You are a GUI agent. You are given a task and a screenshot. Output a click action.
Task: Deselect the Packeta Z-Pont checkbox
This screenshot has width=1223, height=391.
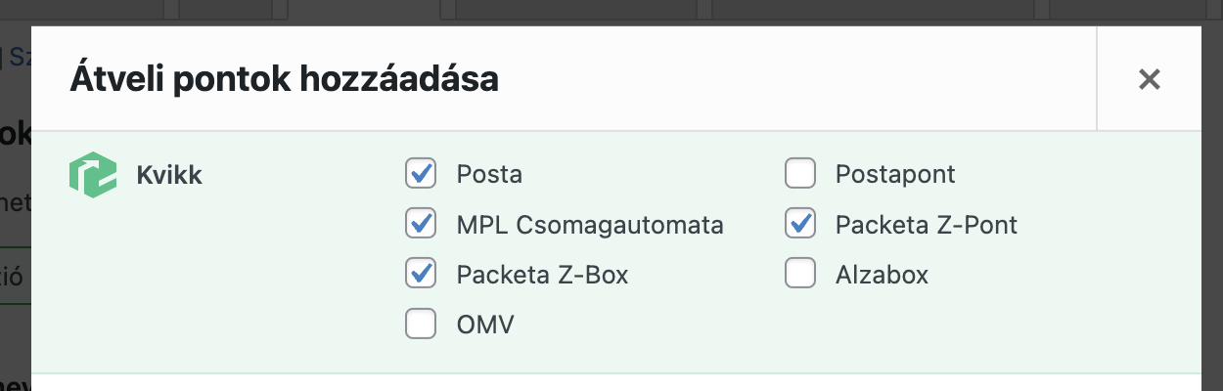coord(800,224)
